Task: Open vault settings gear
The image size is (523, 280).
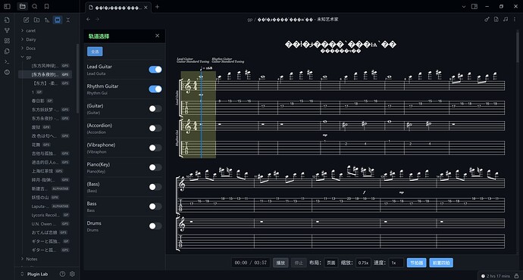Action: pos(72,274)
